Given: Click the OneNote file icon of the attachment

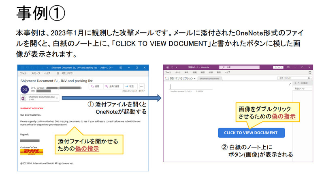Looking at the screenshot, I should pos(23,98).
